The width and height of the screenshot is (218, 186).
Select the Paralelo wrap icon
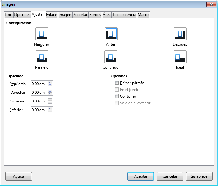(x=42, y=57)
